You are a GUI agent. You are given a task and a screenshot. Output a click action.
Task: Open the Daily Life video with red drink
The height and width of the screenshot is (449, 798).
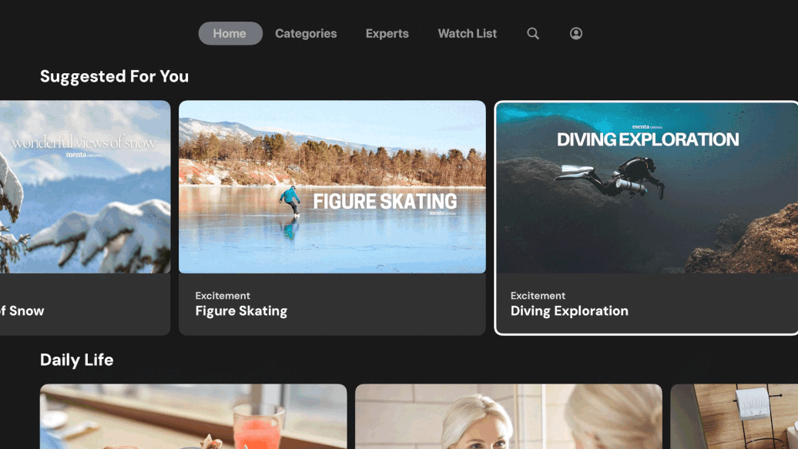193,417
